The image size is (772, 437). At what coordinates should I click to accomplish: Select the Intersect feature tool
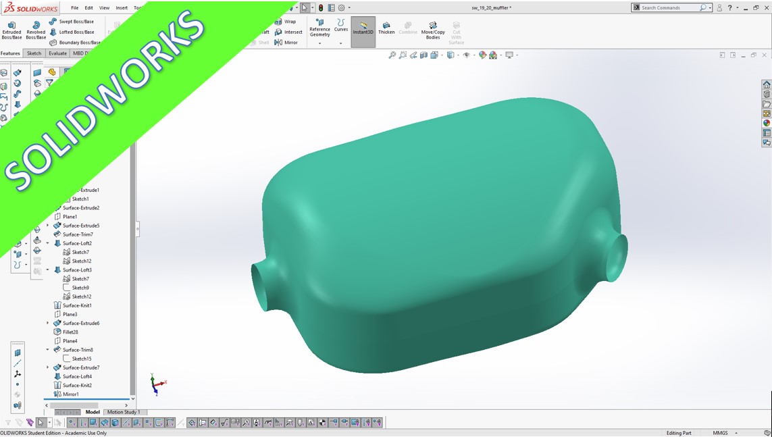point(288,32)
